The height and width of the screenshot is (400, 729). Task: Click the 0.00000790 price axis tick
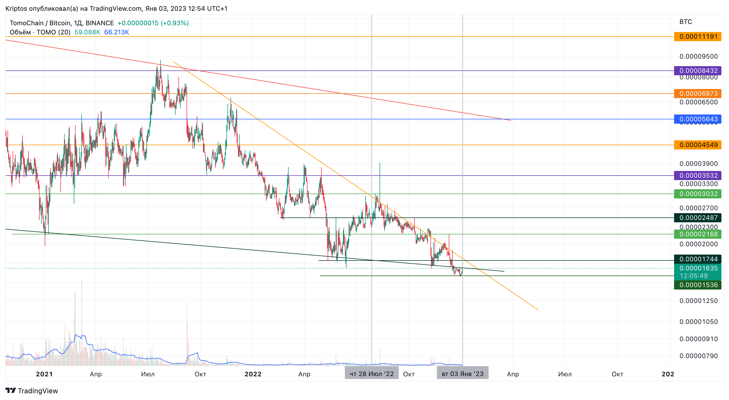pos(698,356)
